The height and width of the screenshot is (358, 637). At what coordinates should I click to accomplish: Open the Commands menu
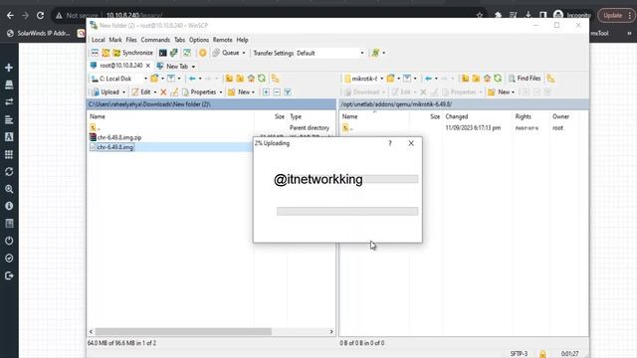[x=155, y=40]
